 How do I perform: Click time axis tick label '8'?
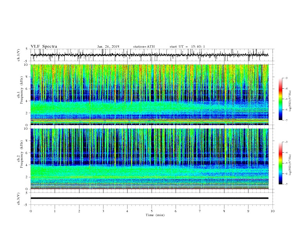[224, 211]
